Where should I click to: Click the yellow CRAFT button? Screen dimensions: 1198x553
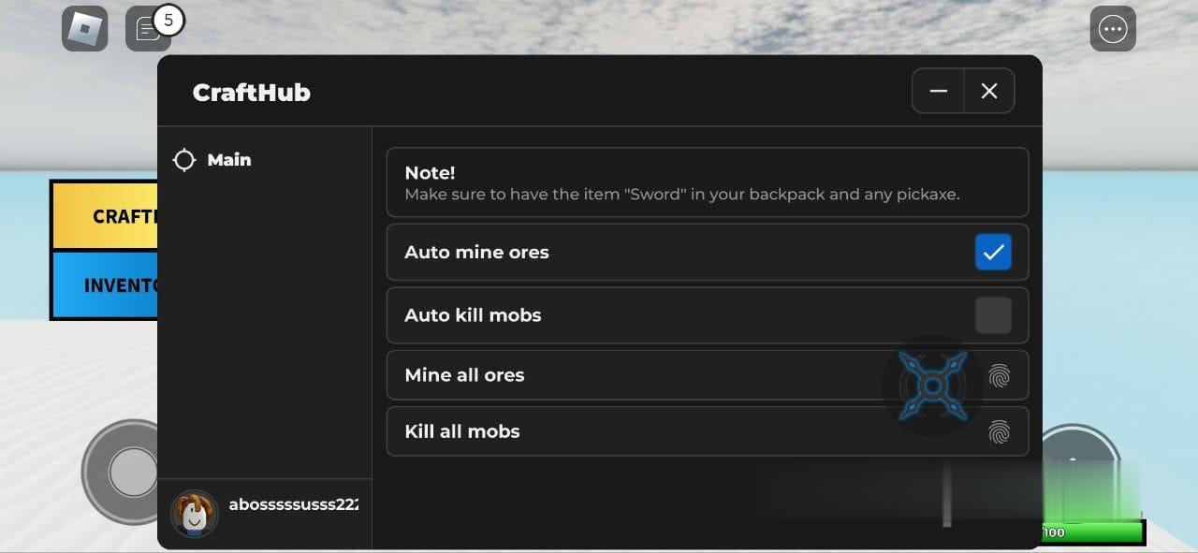pyautogui.click(x=105, y=216)
